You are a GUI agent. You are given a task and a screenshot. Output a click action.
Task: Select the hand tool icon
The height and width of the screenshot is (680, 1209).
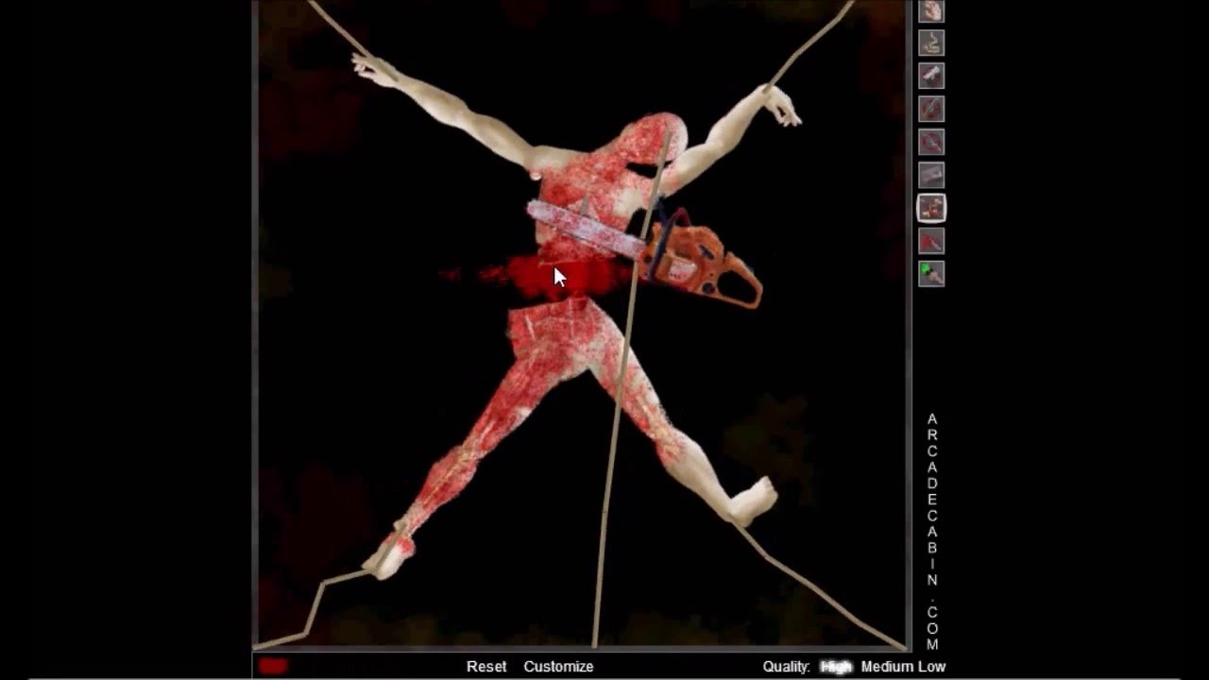[x=931, y=11]
